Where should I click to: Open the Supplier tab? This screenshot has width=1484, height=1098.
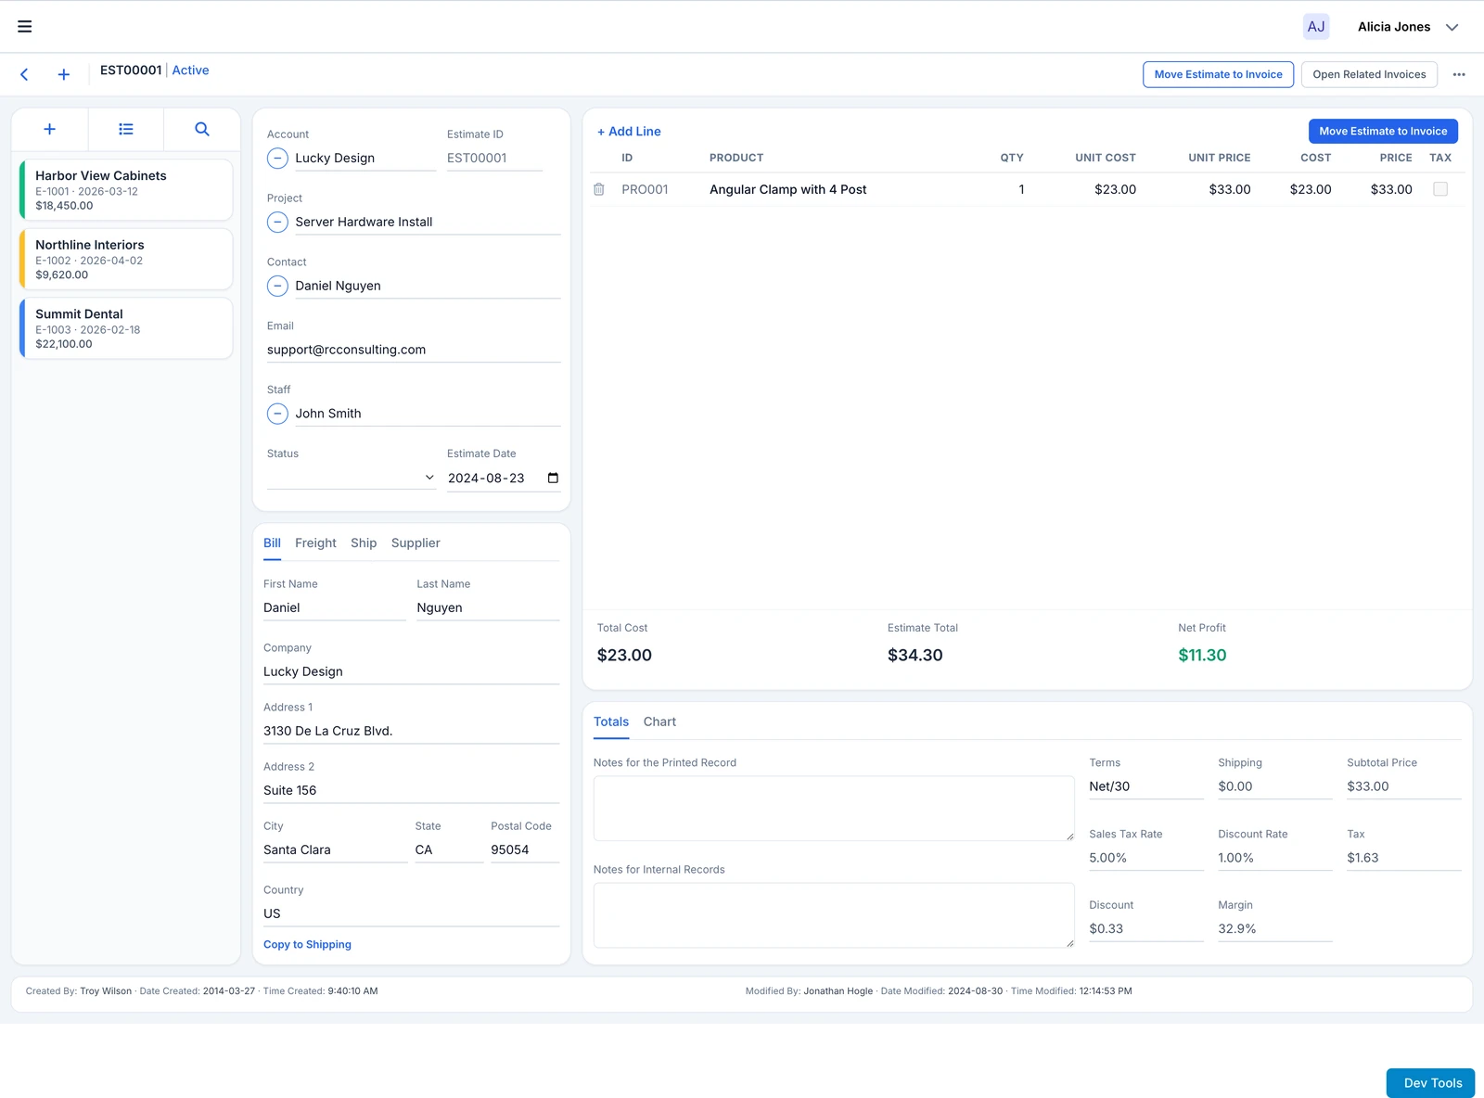click(416, 543)
